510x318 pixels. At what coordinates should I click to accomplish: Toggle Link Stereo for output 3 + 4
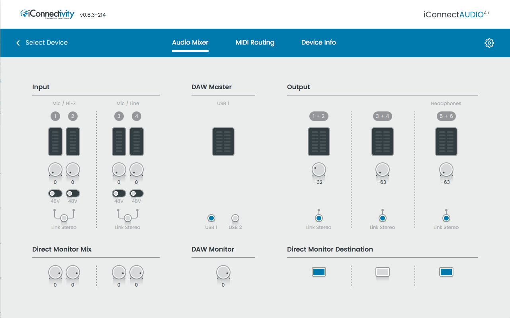pos(382,218)
